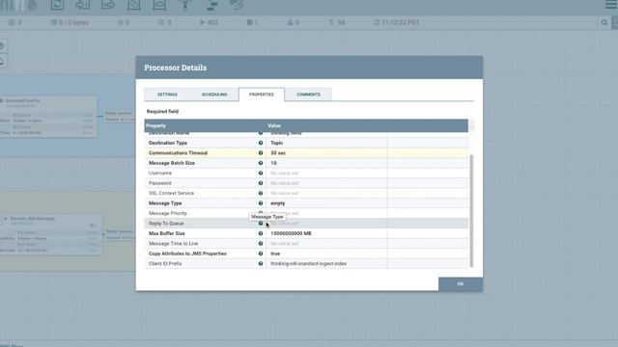
Task: Select the Client ID Prefix property name
Action: click(165, 263)
